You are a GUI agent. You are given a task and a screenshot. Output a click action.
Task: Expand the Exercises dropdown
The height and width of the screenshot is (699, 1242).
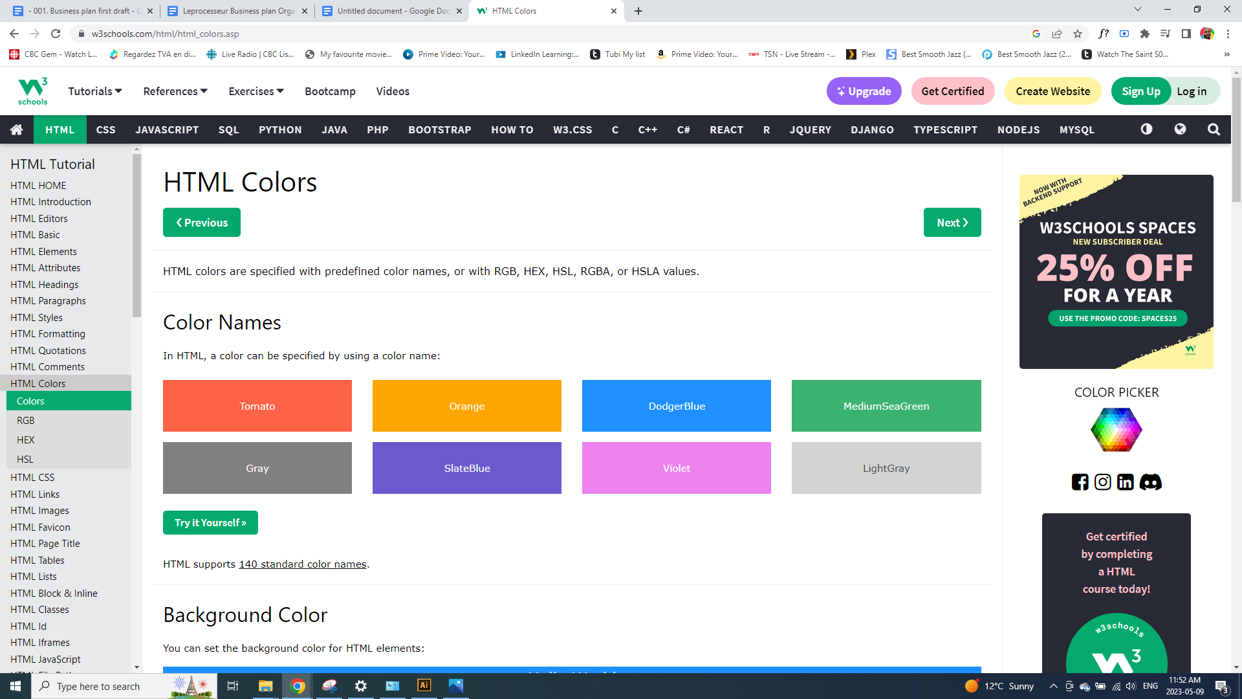coord(256,91)
